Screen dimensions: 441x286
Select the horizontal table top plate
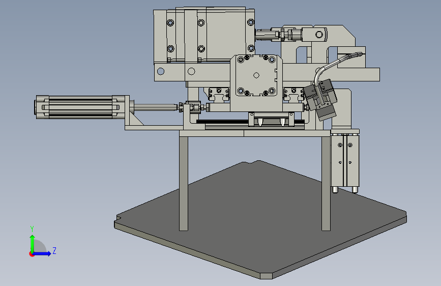(255, 133)
